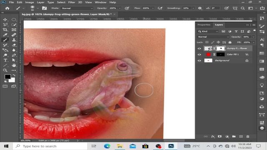Open the brush Opacity slider arrow
Viewport: 267px width, 150px height.
(120, 8)
